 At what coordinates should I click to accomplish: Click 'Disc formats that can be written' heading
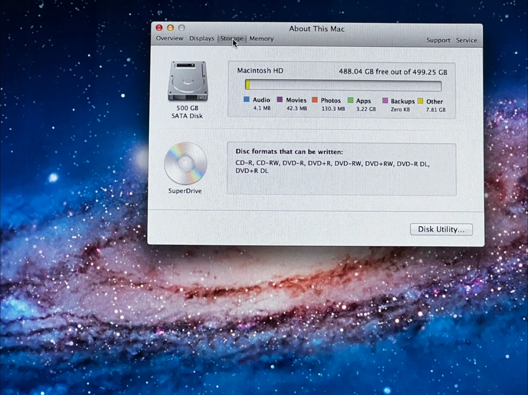tap(289, 152)
